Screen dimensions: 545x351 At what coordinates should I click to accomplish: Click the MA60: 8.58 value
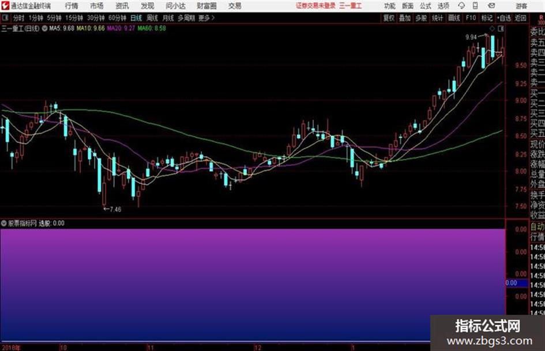[x=152, y=28]
